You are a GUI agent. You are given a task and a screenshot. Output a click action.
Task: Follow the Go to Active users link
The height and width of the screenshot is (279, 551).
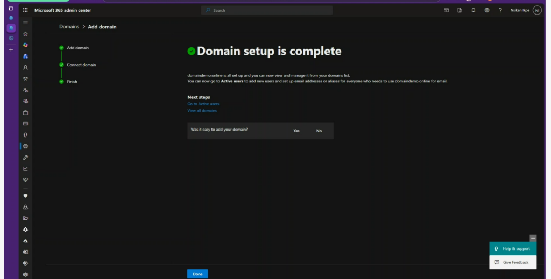coord(203,104)
